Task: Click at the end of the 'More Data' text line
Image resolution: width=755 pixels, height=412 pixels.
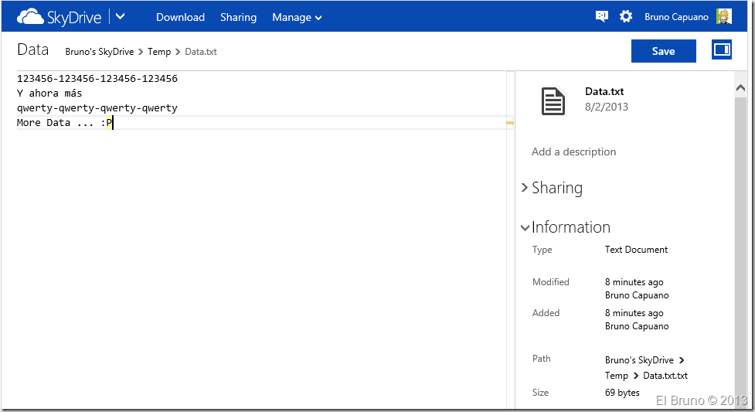Action: point(114,123)
